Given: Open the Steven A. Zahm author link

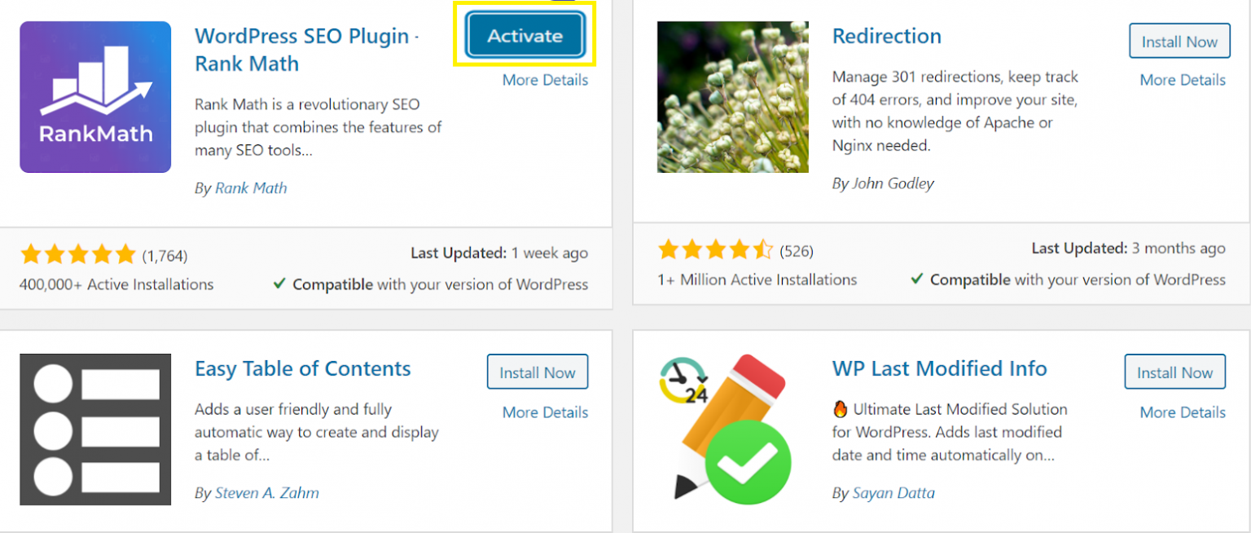Looking at the screenshot, I should (x=267, y=493).
